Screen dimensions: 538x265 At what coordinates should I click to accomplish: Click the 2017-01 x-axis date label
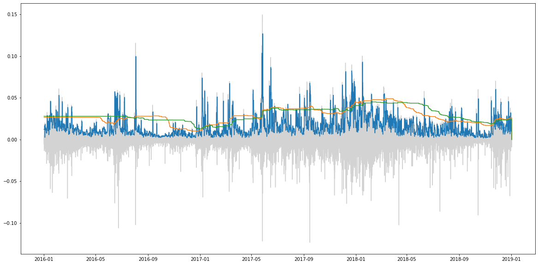200,259
